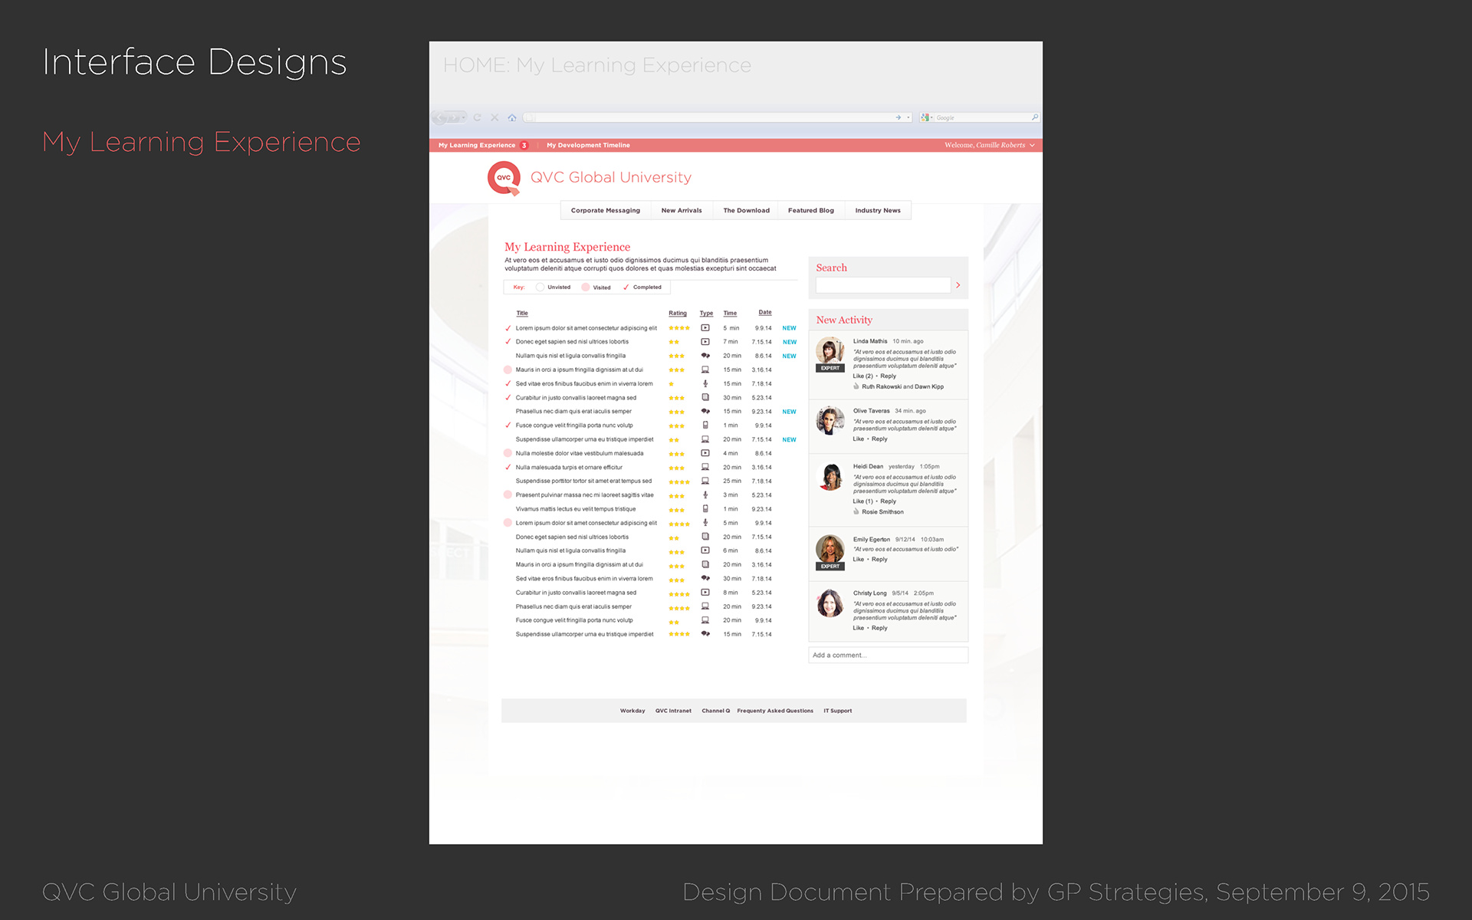Click the Completed key checkmark
This screenshot has width=1472, height=920.
[626, 287]
